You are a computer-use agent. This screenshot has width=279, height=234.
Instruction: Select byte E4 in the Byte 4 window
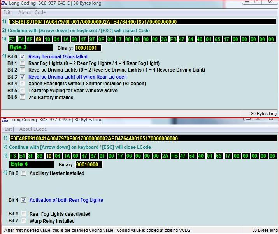click(22, 156)
